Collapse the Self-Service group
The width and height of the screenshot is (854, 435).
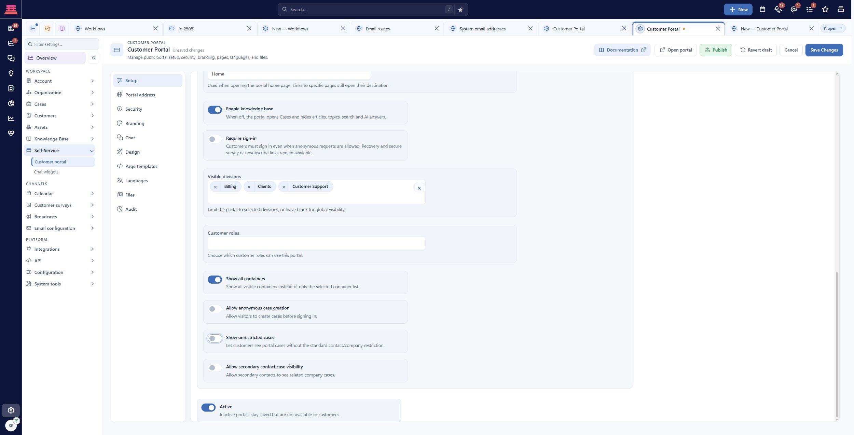(60, 151)
